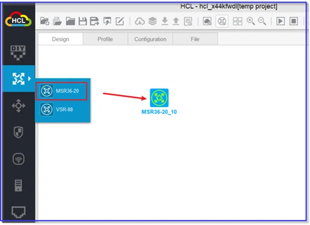The image size is (310, 225).
Task: Switch to the Configuration tab
Action: pos(150,39)
